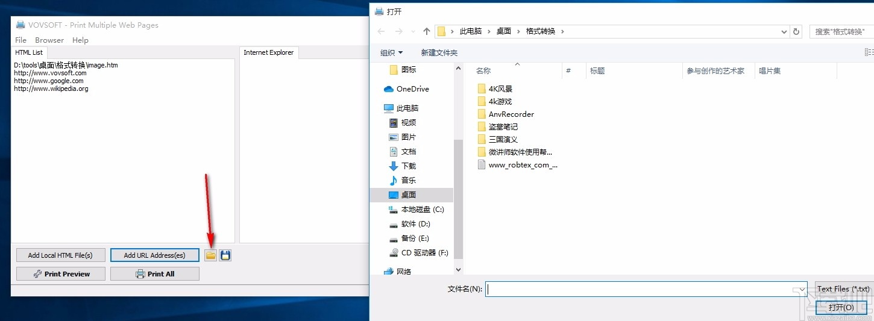Open the Help menu

pos(80,40)
